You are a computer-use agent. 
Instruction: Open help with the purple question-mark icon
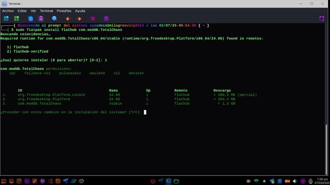pos(106,19)
